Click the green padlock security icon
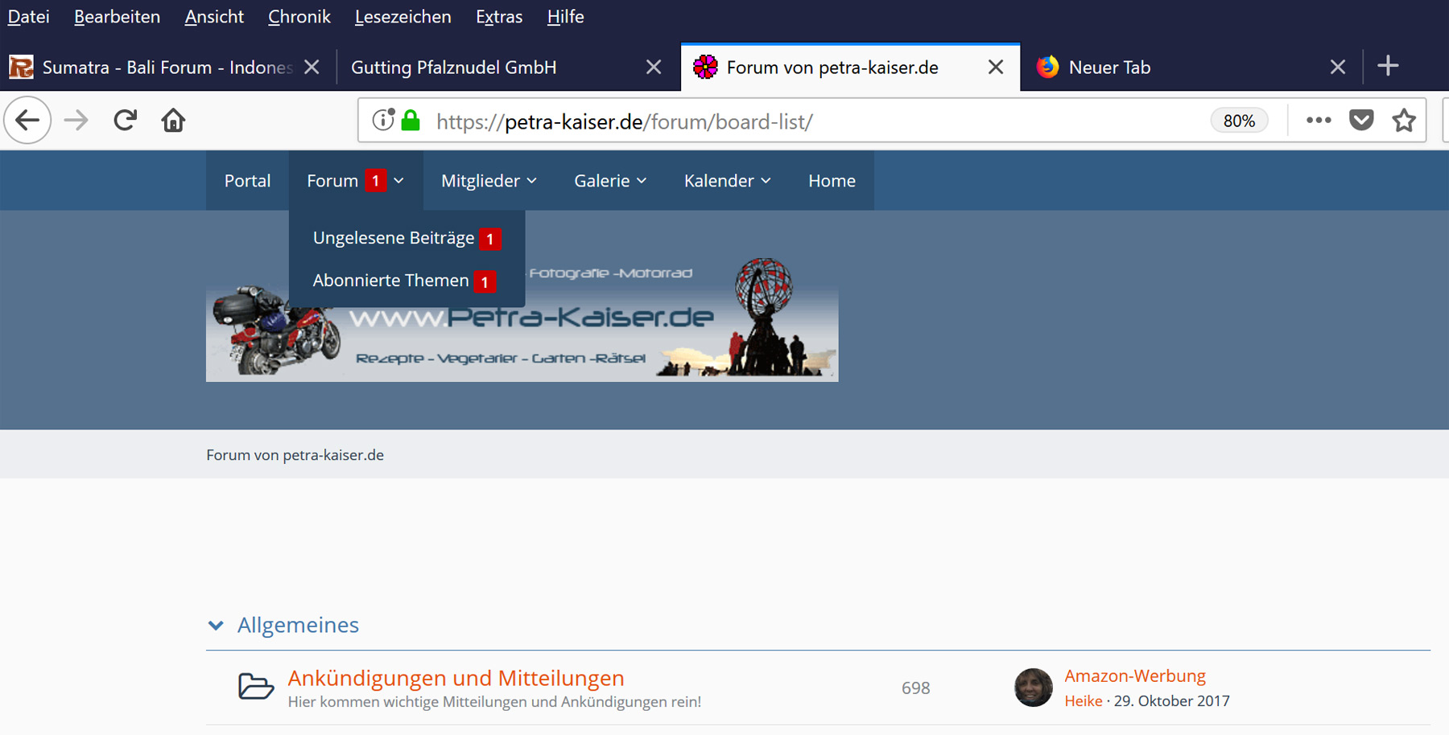1449x735 pixels. pyautogui.click(x=411, y=121)
